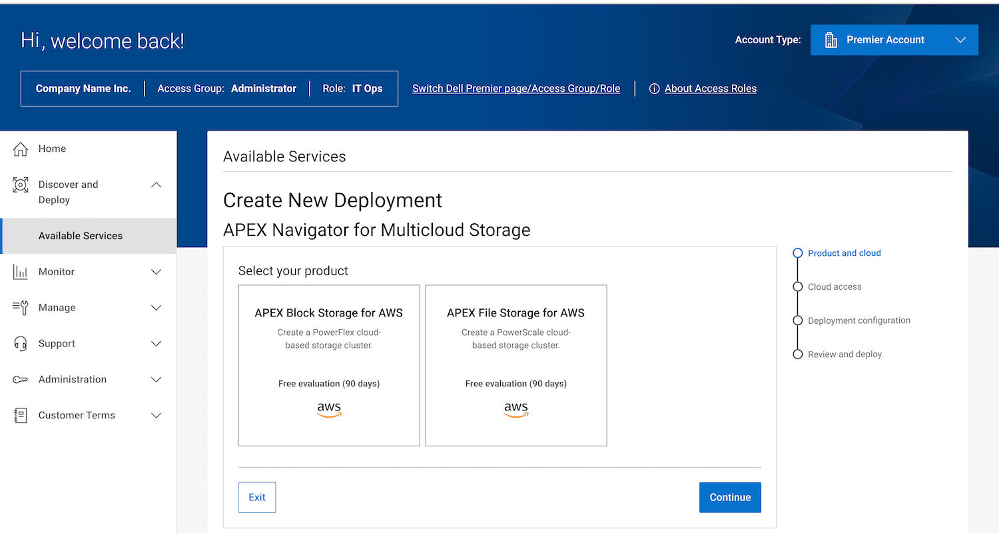The height and width of the screenshot is (533, 999).
Task: Click the AWS logo on File Storage card
Action: pos(516,410)
